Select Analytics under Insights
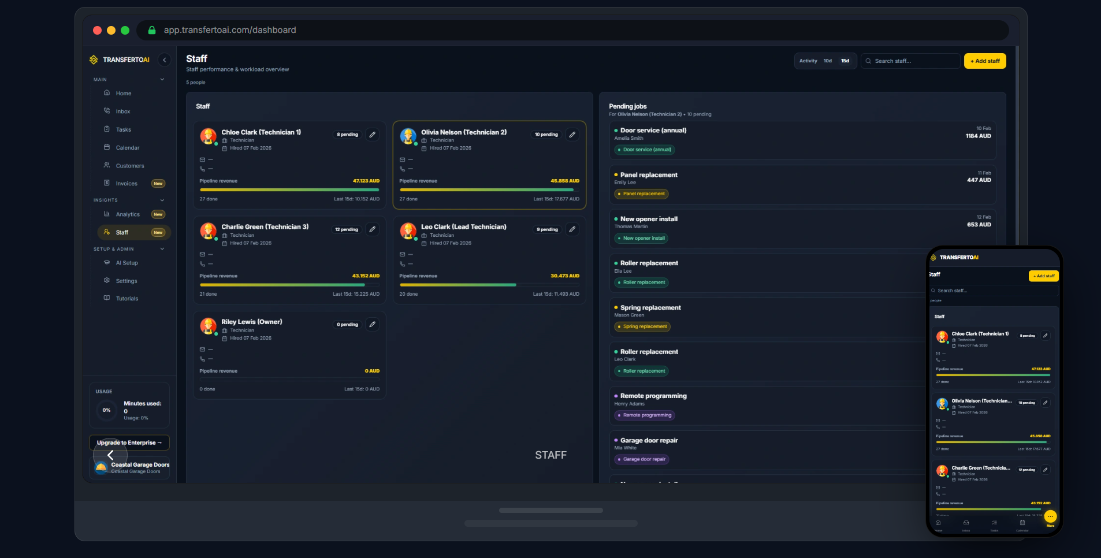The image size is (1101, 558). [127, 214]
